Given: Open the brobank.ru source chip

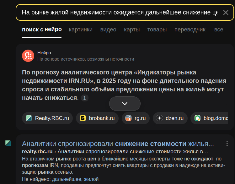Looking at the screenshot, I should tap(97, 118).
